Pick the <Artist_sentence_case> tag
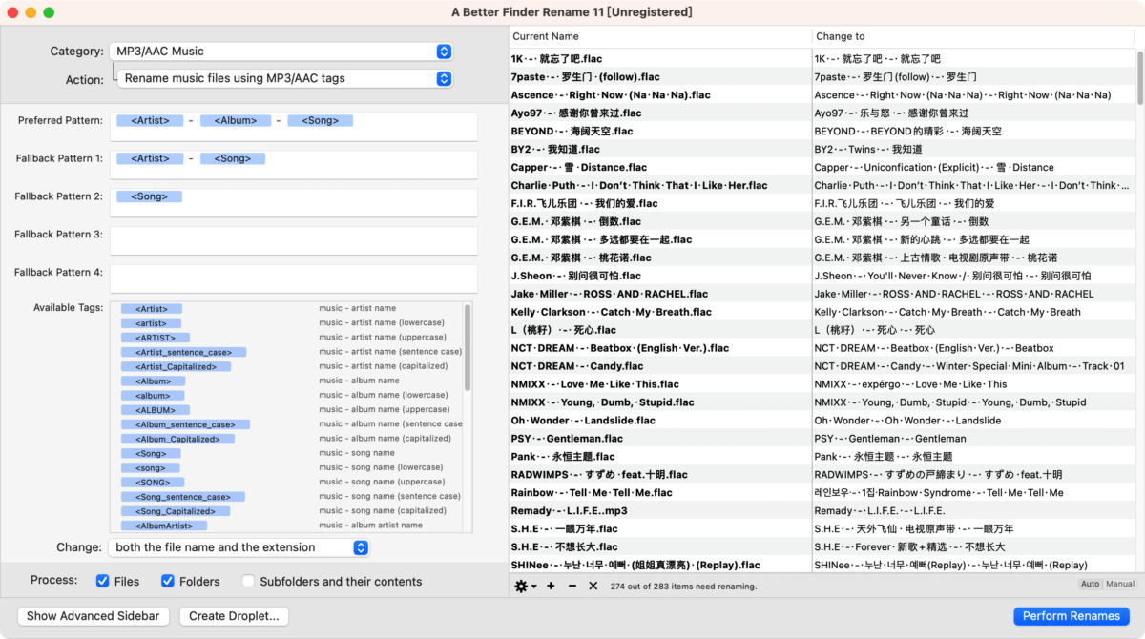 184,352
